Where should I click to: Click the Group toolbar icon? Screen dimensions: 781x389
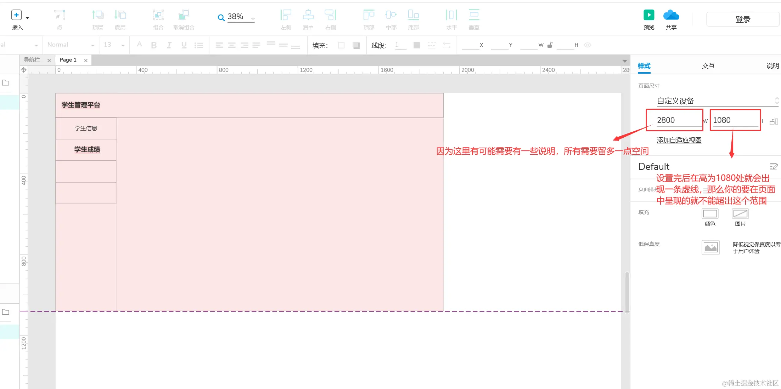158,15
